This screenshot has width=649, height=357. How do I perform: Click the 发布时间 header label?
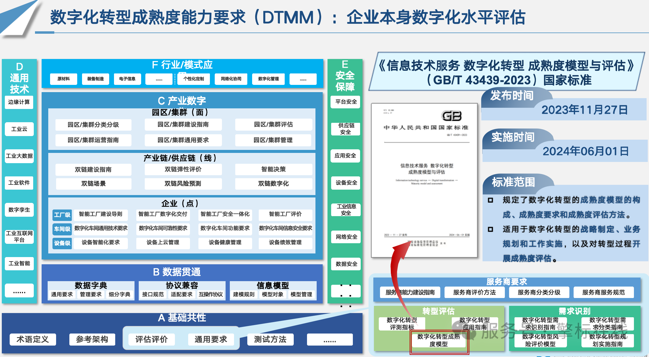(x=512, y=96)
